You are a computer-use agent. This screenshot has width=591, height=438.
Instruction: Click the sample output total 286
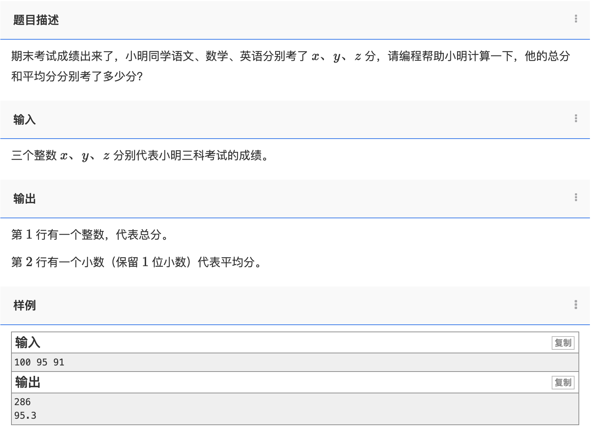coord(23,402)
